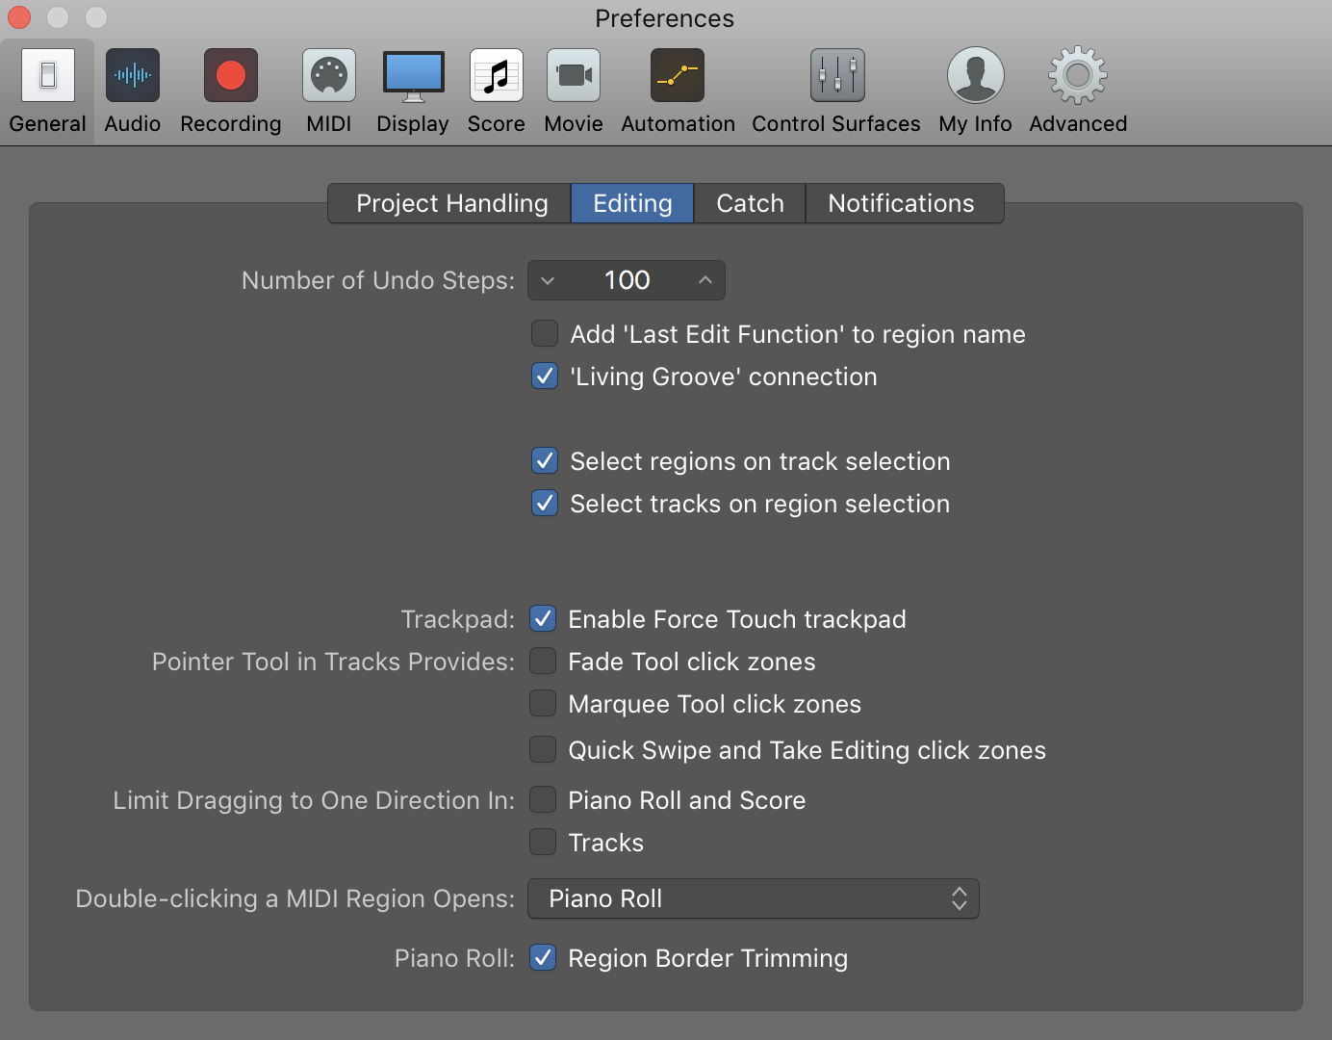Select the Recording preferences icon

[230, 87]
